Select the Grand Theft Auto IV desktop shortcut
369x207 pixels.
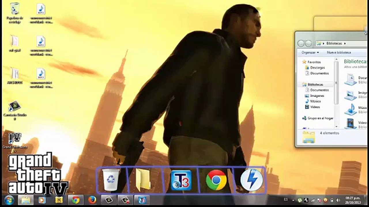pyautogui.click(x=15, y=142)
